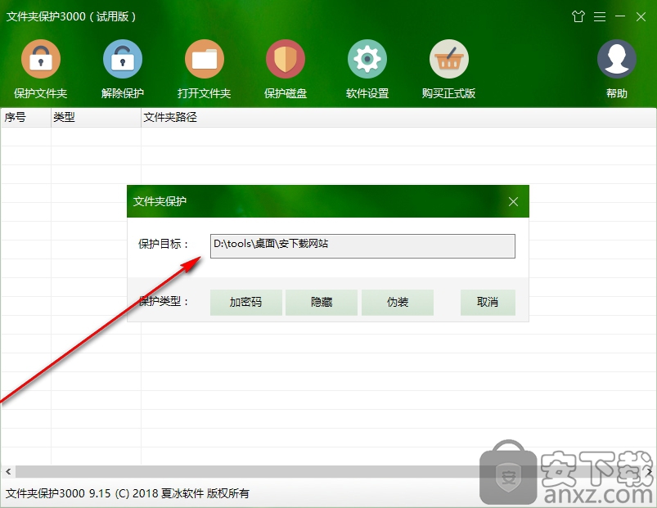Sort by the 文件夹路径 column header
Screen dimensions: 657x508
398,117
